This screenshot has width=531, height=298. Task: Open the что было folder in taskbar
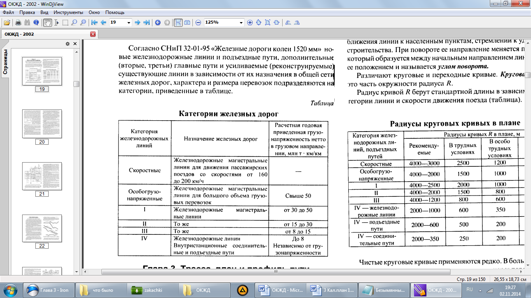101,290
